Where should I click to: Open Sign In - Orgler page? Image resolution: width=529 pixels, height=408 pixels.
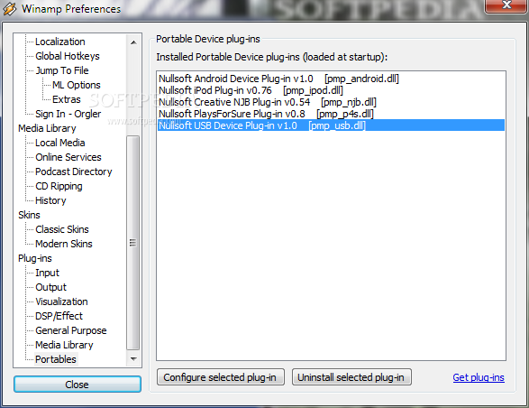[68, 114]
